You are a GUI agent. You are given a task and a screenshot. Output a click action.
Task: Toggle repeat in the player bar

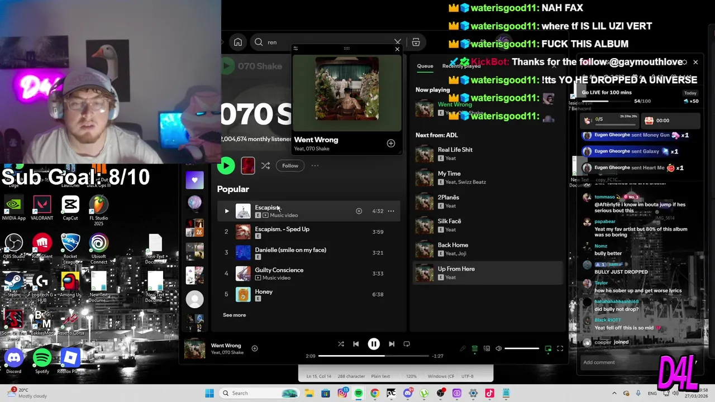407,344
